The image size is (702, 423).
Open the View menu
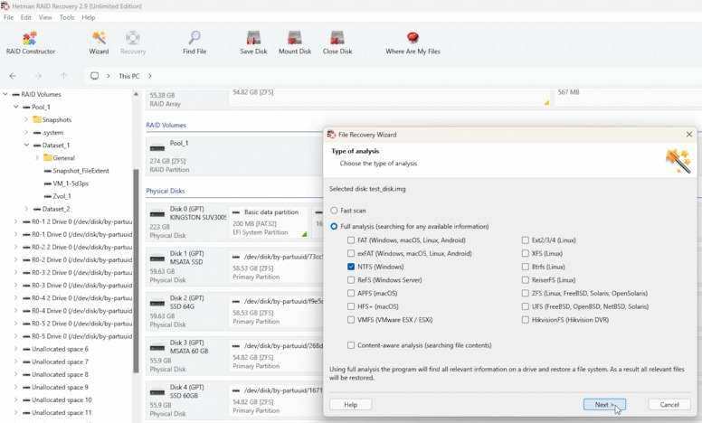pos(45,17)
